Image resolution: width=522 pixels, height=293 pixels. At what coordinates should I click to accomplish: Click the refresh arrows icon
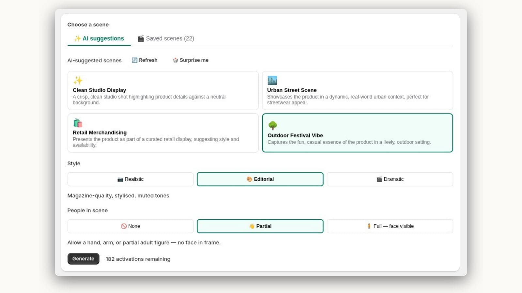(x=134, y=60)
